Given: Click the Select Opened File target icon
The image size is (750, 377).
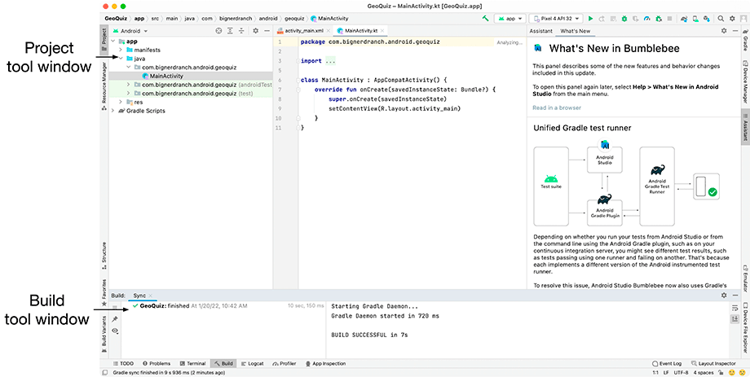Looking at the screenshot, I should (218, 31).
